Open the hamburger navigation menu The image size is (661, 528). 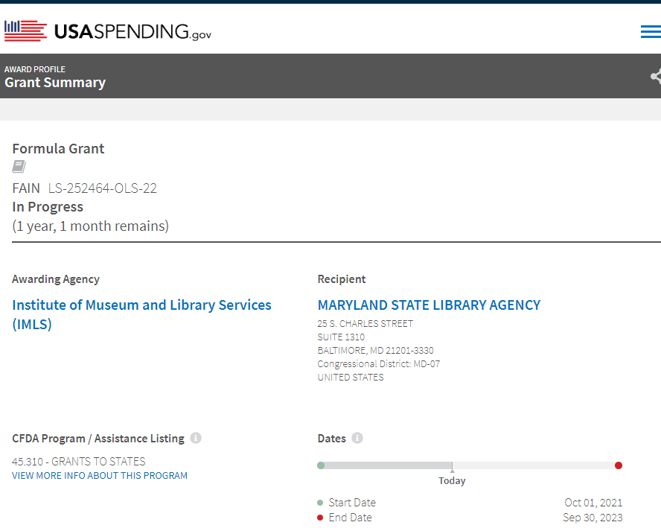(x=650, y=31)
